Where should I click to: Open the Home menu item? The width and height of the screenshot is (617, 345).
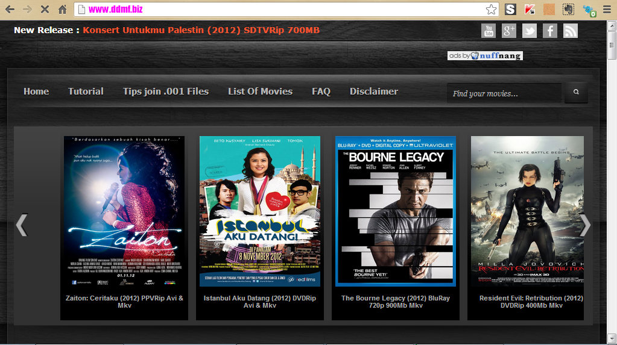(36, 92)
